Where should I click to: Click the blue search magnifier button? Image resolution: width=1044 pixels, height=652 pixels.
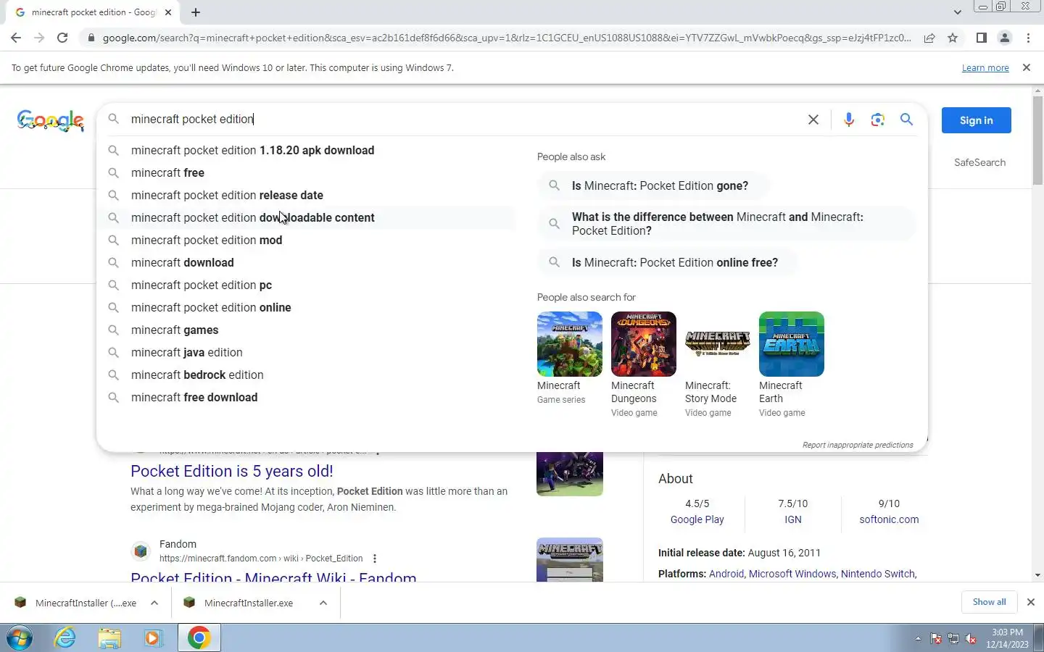[906, 120]
